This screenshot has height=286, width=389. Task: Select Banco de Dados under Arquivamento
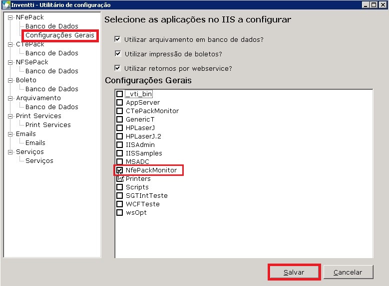point(51,107)
